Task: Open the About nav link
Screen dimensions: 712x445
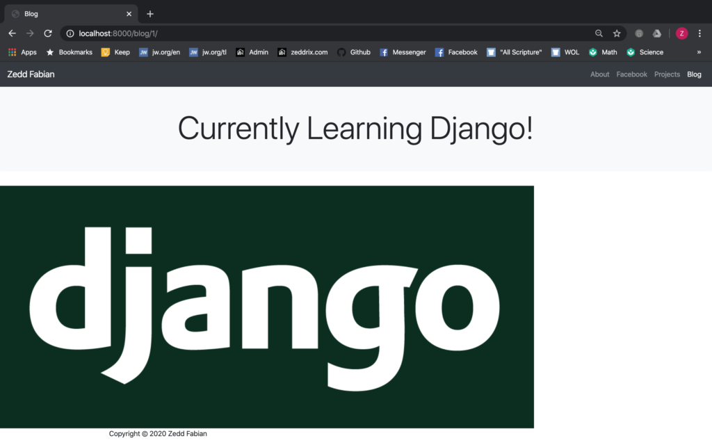Action: [x=599, y=74]
